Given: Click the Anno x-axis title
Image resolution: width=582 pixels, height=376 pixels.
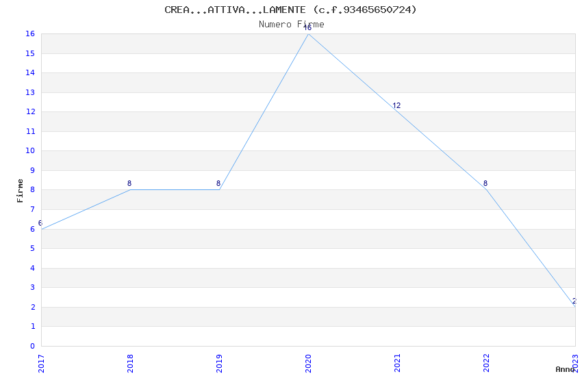Looking at the screenshot, I should click(x=565, y=369).
